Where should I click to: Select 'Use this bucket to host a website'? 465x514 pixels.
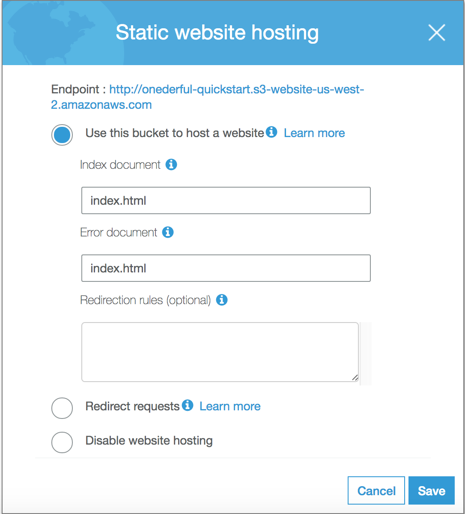[62, 135]
